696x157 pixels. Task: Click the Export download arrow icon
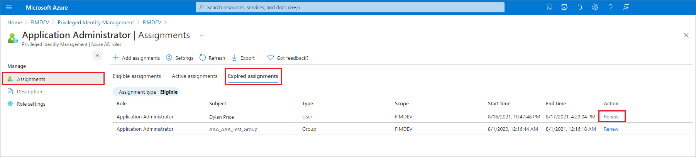tap(234, 57)
